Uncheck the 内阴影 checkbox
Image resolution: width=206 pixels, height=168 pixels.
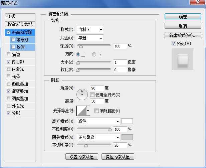[x=8, y=62]
